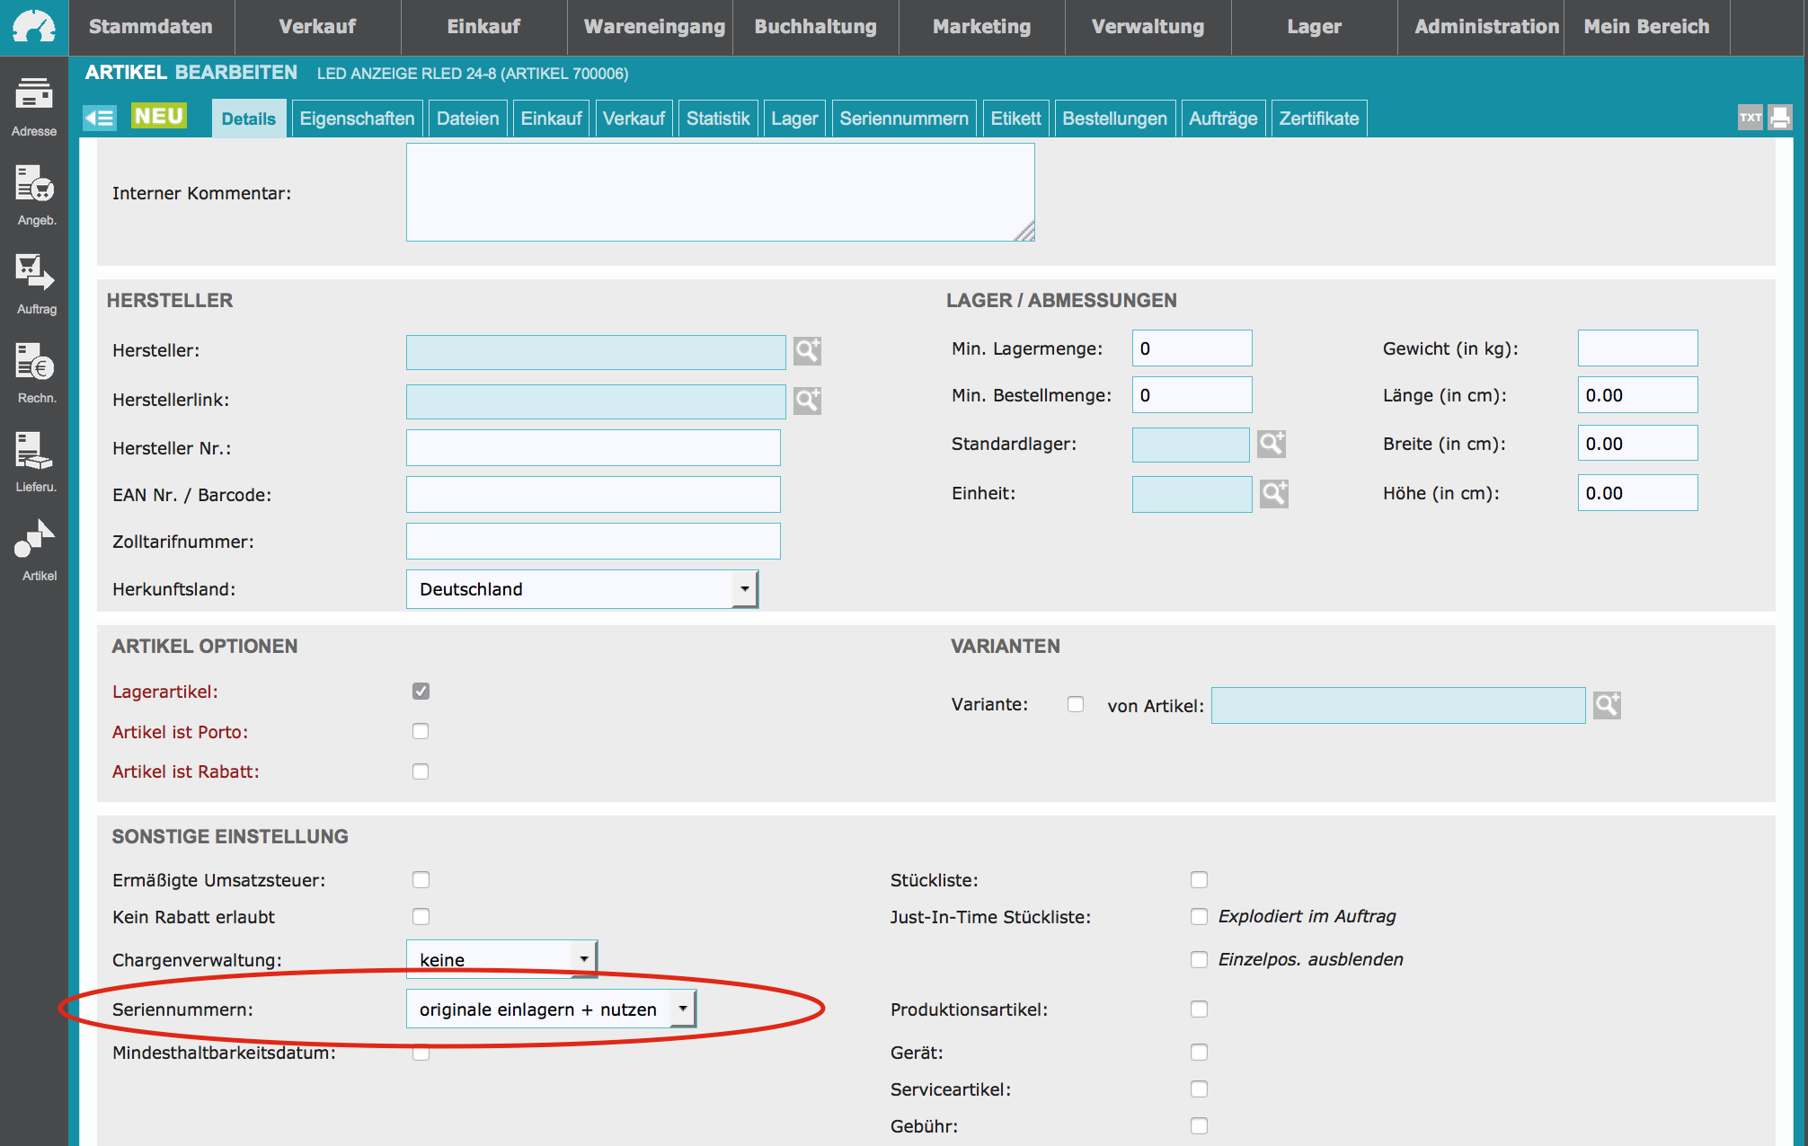Click the Hersteller search magnifier icon
This screenshot has width=1808, height=1146.
pyautogui.click(x=807, y=351)
